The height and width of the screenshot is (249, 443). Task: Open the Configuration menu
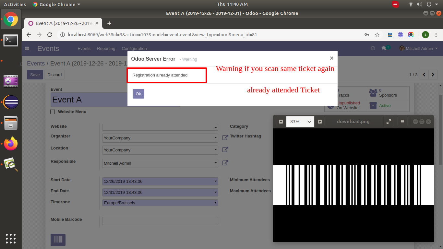[134, 48]
